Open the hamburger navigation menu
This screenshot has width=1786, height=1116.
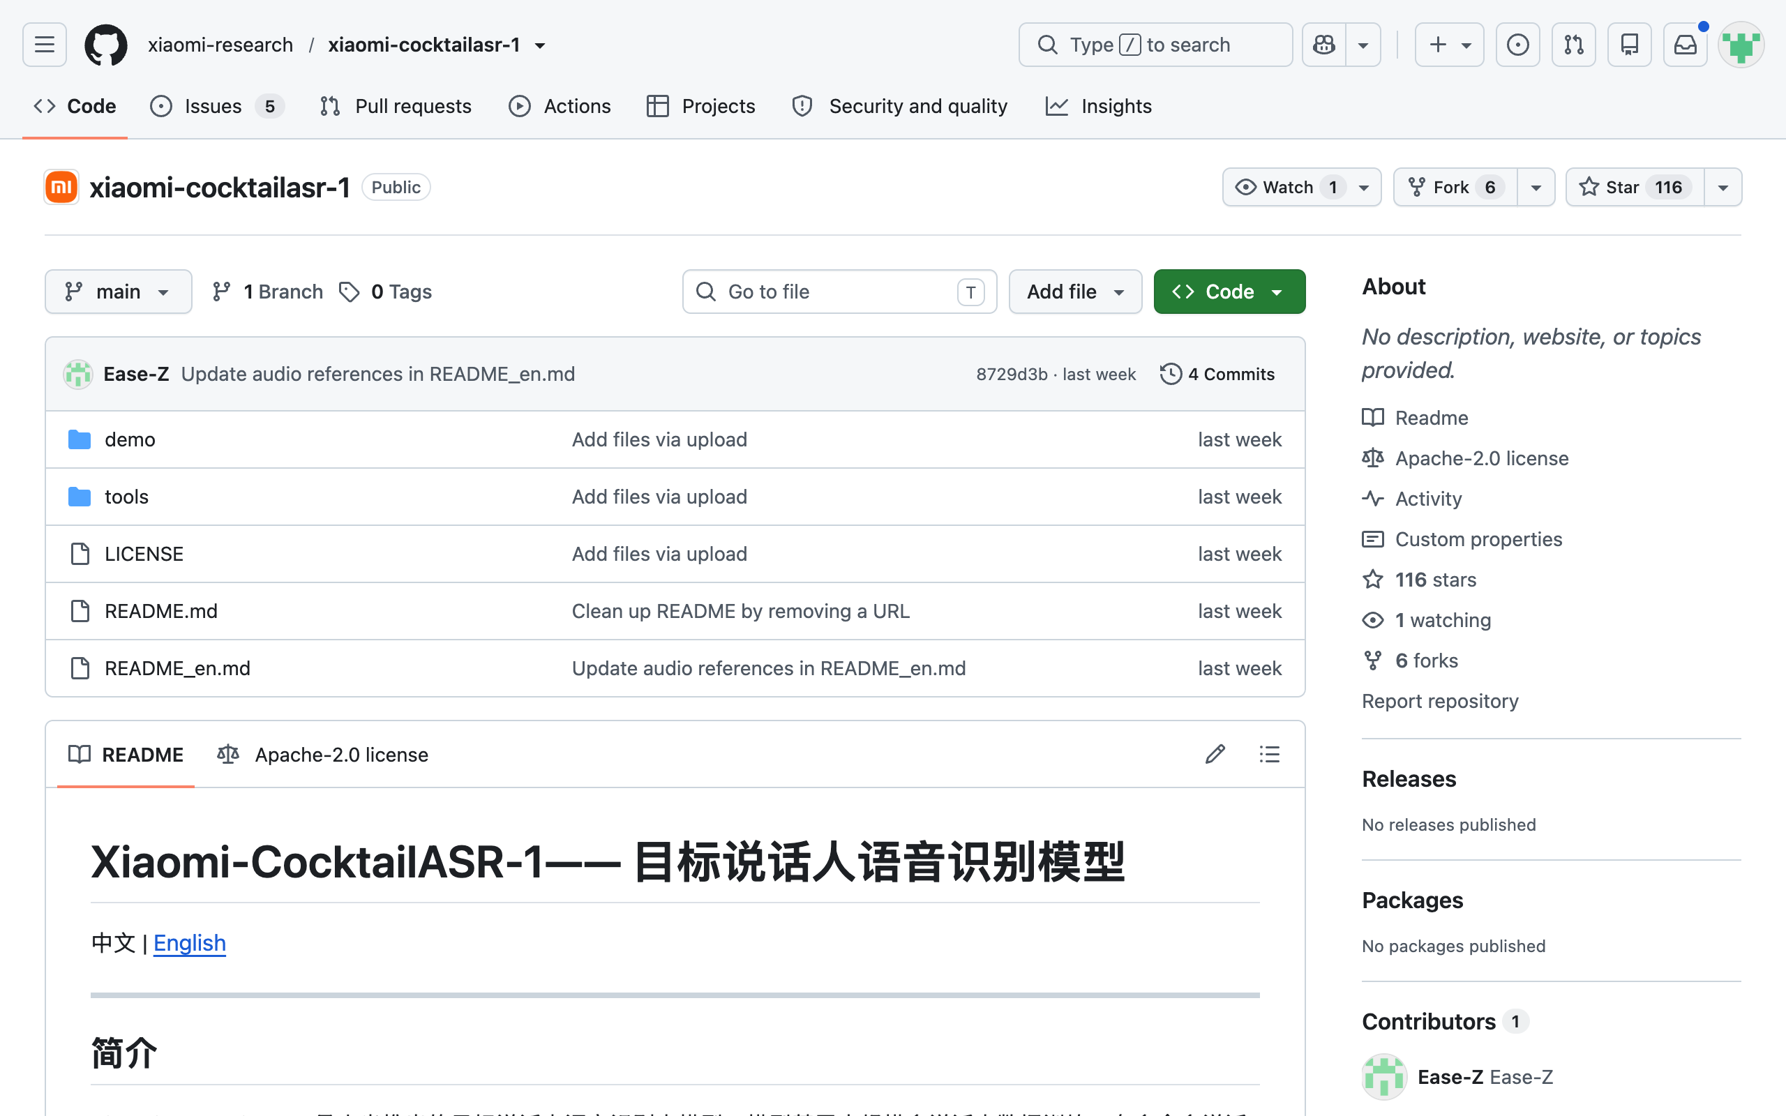44,45
